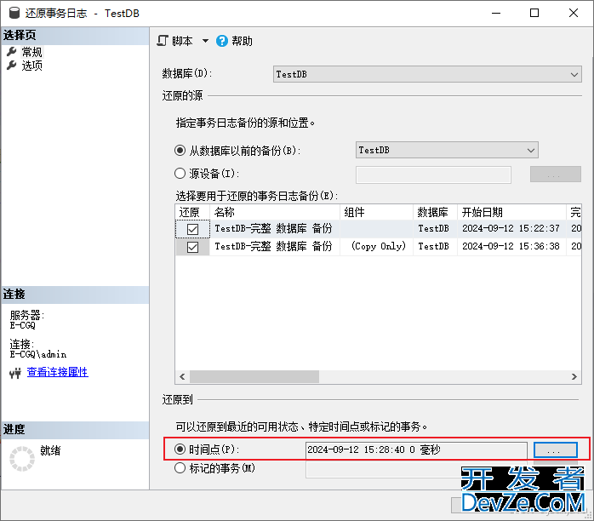Open the script dropdown arrow
This screenshot has height=521, width=594.
click(205, 41)
